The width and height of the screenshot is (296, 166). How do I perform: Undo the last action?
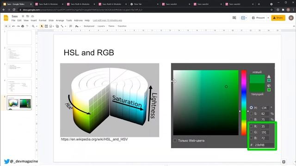click(x=13, y=26)
